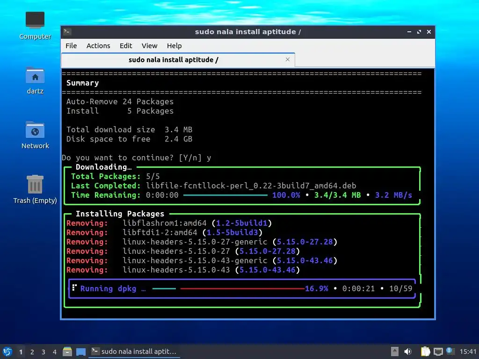Open the clipboard manager tray icon
The height and width of the screenshot is (359, 479).
(x=425, y=352)
